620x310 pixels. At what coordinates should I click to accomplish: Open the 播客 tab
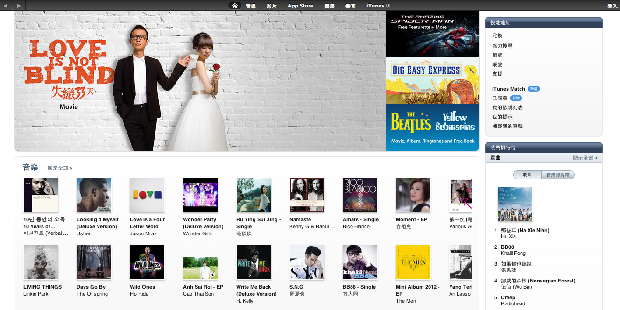tap(350, 6)
